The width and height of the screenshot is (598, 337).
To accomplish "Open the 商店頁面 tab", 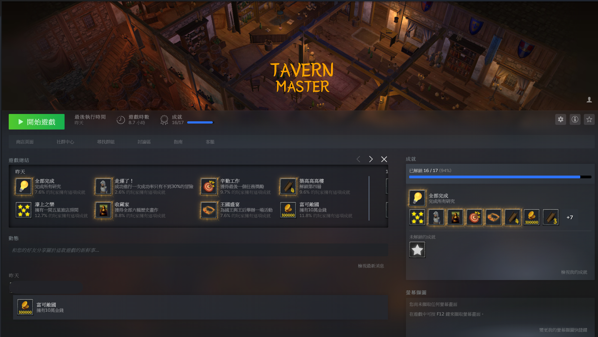I will click(x=25, y=142).
